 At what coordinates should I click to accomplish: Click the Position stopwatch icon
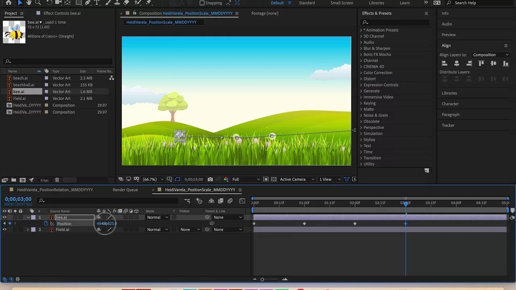[x=46, y=224]
